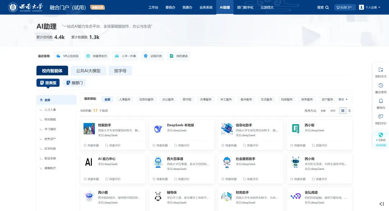
Task: Open the 辅导侠 panda icon
Action: coord(158,196)
